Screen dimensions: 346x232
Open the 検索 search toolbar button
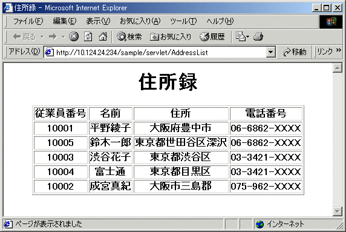pos(129,37)
